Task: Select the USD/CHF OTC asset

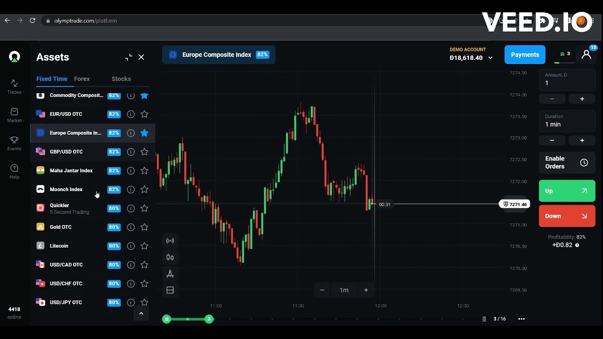Action: (x=93, y=283)
